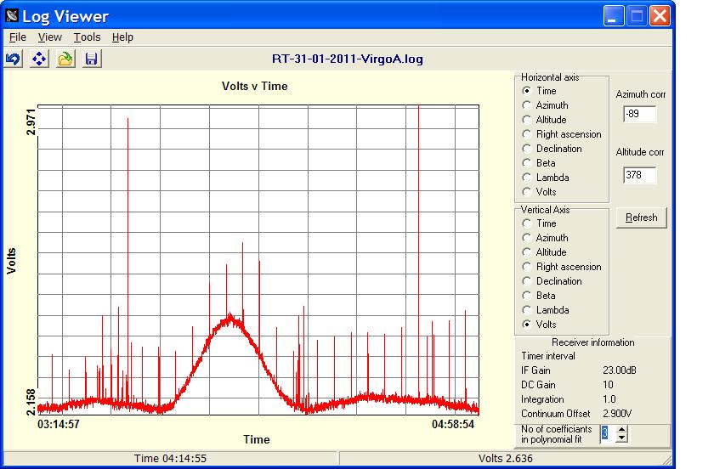Viewport: 714px width, 469px height.
Task: Select Lambda for the vertical axis
Action: point(527,310)
